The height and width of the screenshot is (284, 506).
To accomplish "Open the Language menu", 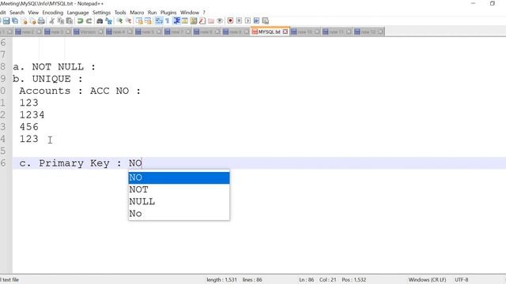I will [77, 13].
